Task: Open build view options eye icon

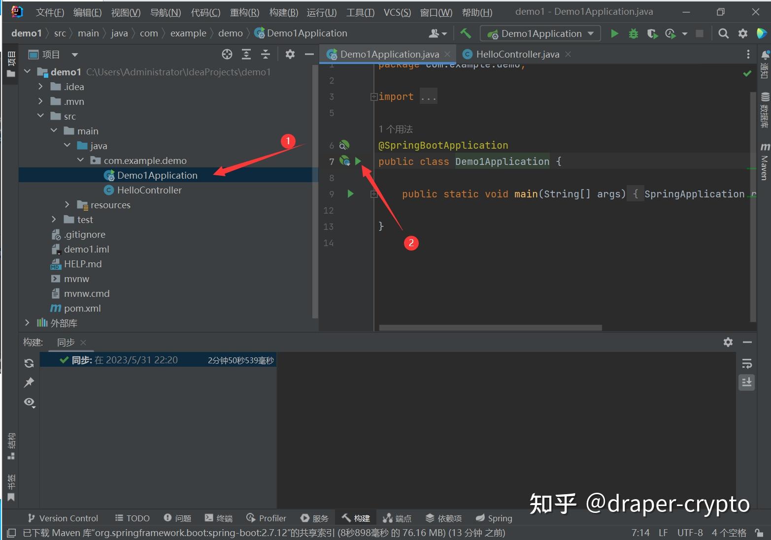Action: pyautogui.click(x=30, y=402)
